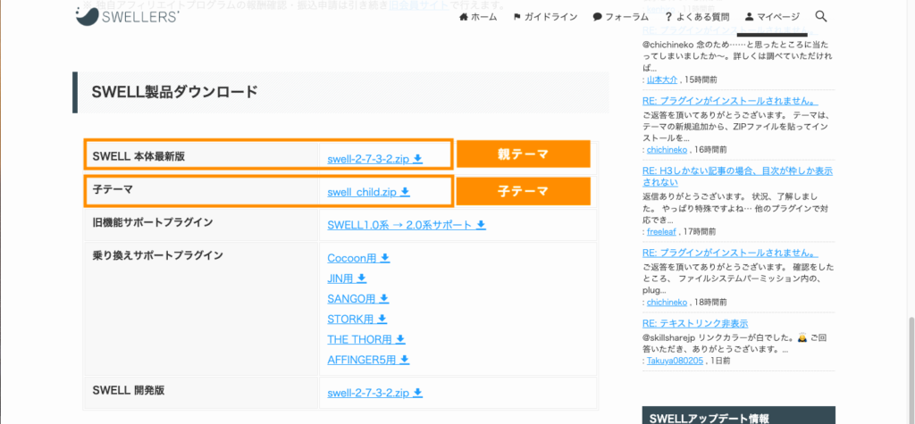915x424 pixels.
Task: Open よくある質問 menu item
Action: pyautogui.click(x=697, y=17)
